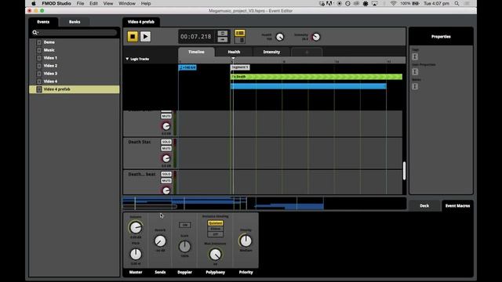502x282 pixels.
Task: Click the upper timecode display mode button
Action: click(223, 33)
